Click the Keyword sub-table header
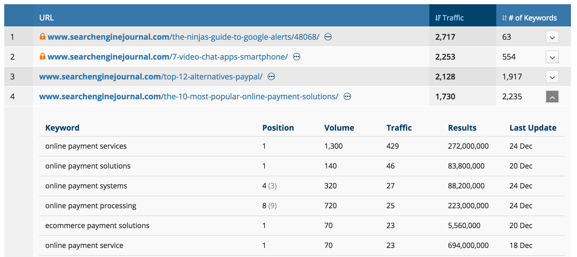Screen dimensions: 577x257 coord(62,128)
